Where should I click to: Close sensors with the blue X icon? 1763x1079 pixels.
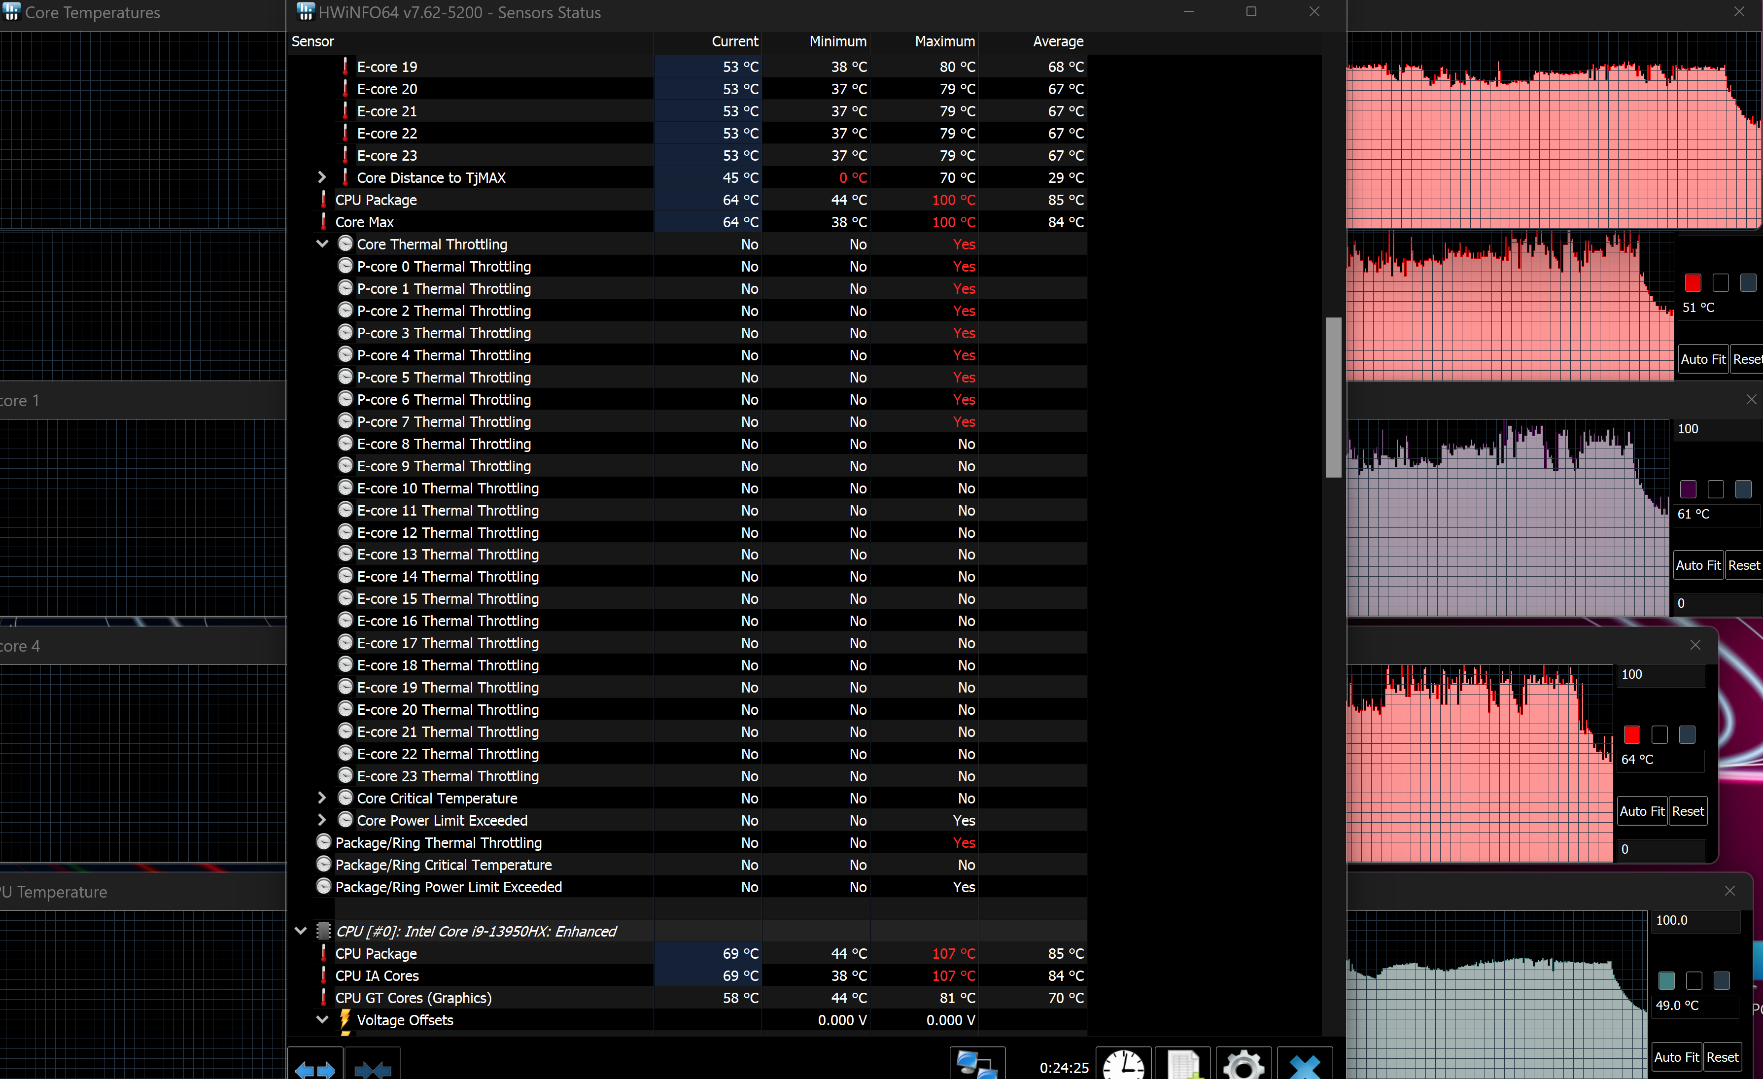pyautogui.click(x=1304, y=1065)
